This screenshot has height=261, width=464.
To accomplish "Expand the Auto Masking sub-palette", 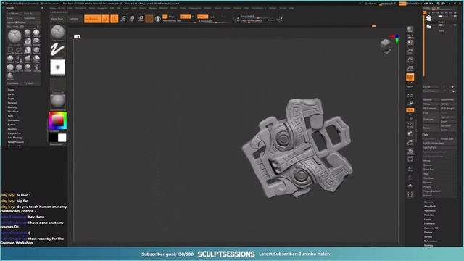I will click(x=14, y=138).
